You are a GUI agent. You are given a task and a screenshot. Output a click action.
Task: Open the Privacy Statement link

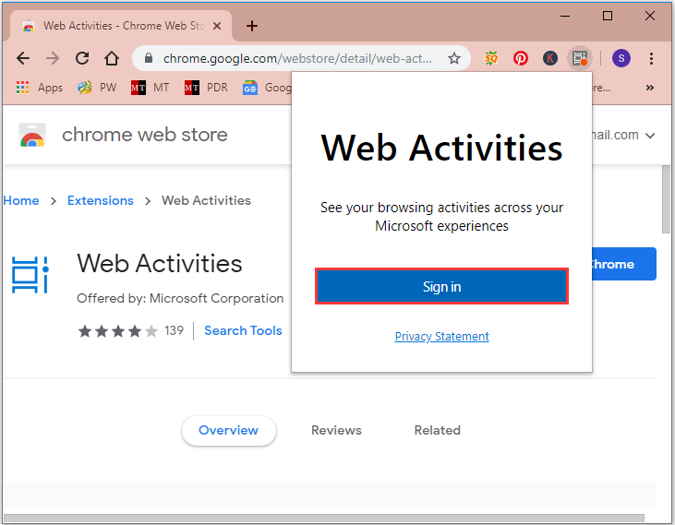tap(441, 336)
